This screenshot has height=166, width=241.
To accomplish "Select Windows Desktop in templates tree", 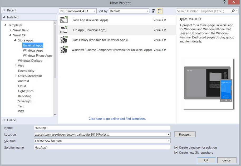I will point(30,61).
